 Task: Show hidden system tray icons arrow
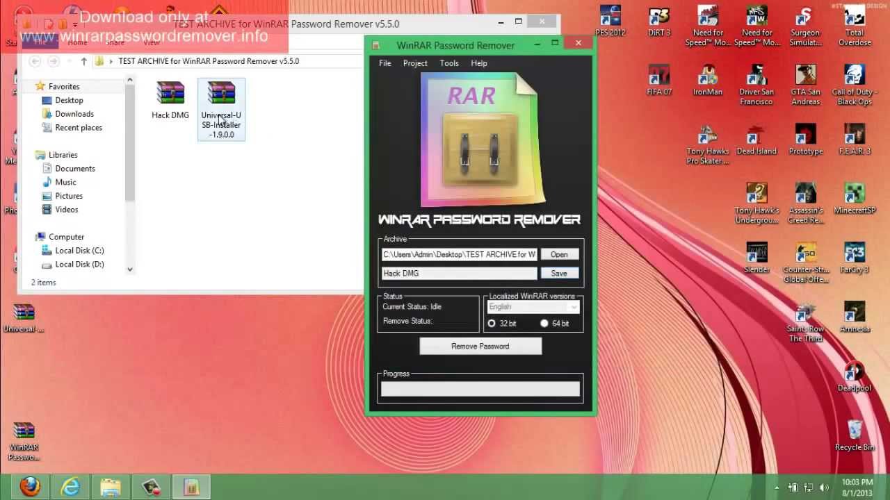tap(778, 487)
